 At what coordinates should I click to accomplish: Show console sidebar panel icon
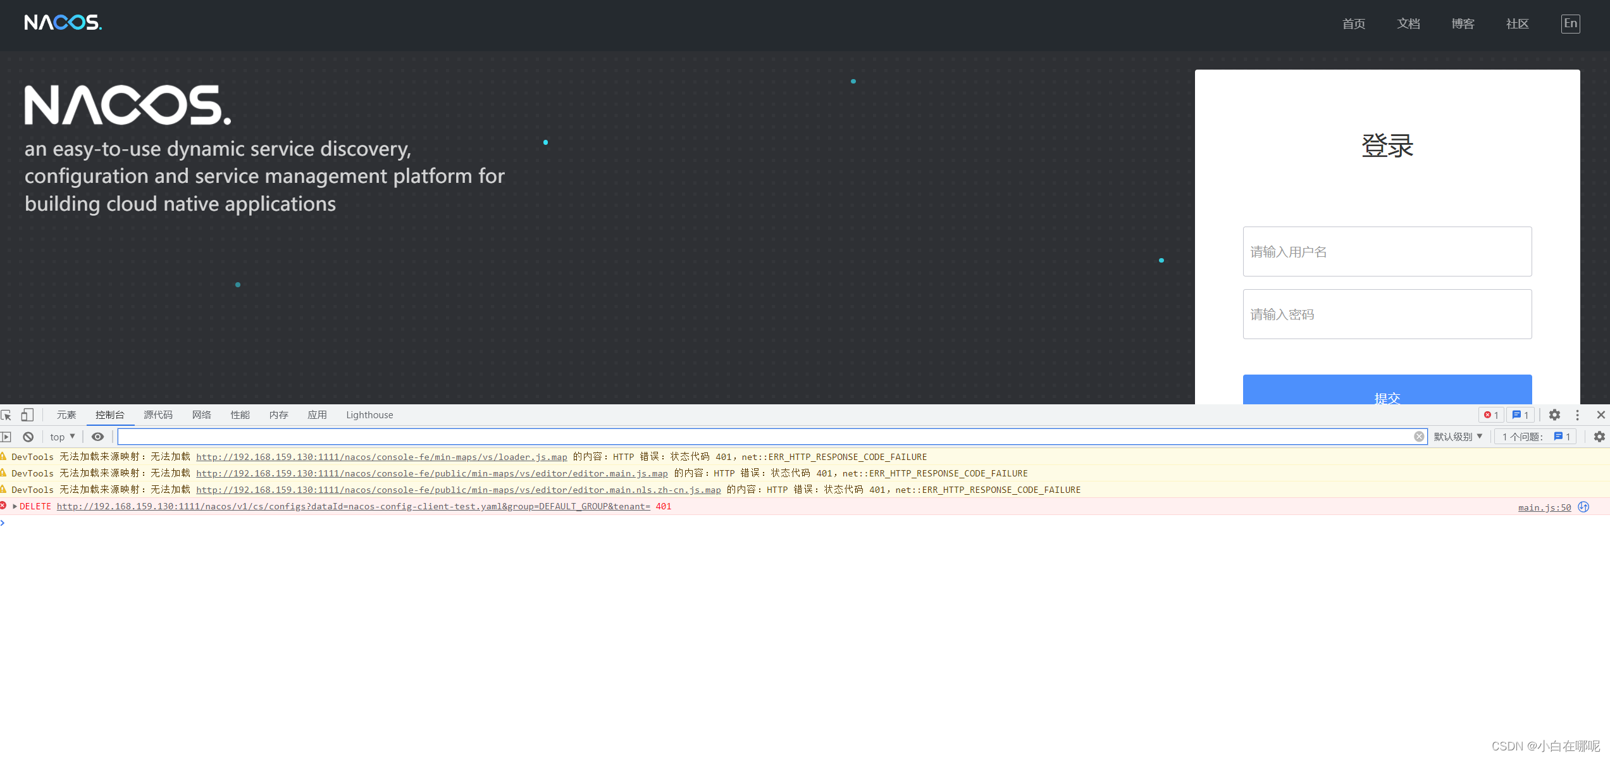[x=6, y=437]
